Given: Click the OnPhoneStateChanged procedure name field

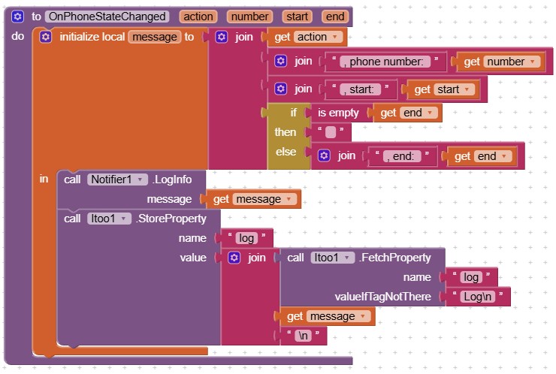Looking at the screenshot, I should point(109,16).
